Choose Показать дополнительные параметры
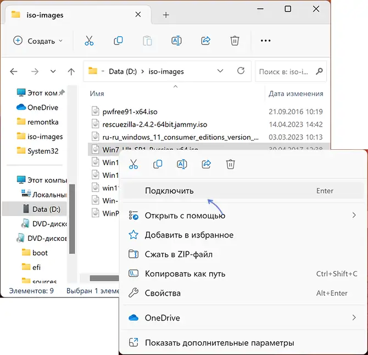 [243, 342]
